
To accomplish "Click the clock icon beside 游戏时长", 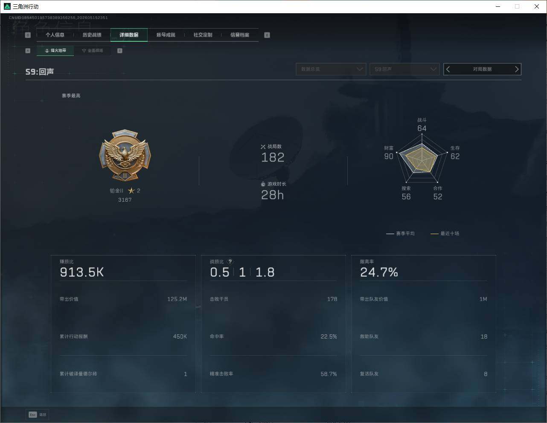I will (263, 184).
